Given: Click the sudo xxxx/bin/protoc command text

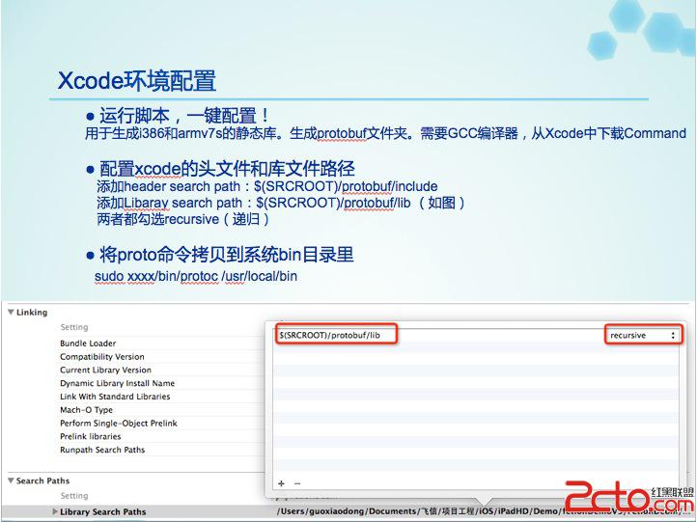Looking at the screenshot, I should [x=196, y=276].
